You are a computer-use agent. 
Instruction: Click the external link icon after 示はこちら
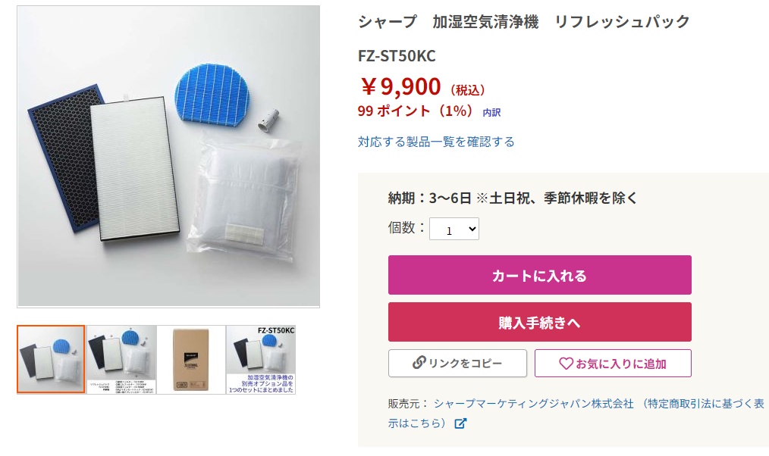pyautogui.click(x=460, y=423)
